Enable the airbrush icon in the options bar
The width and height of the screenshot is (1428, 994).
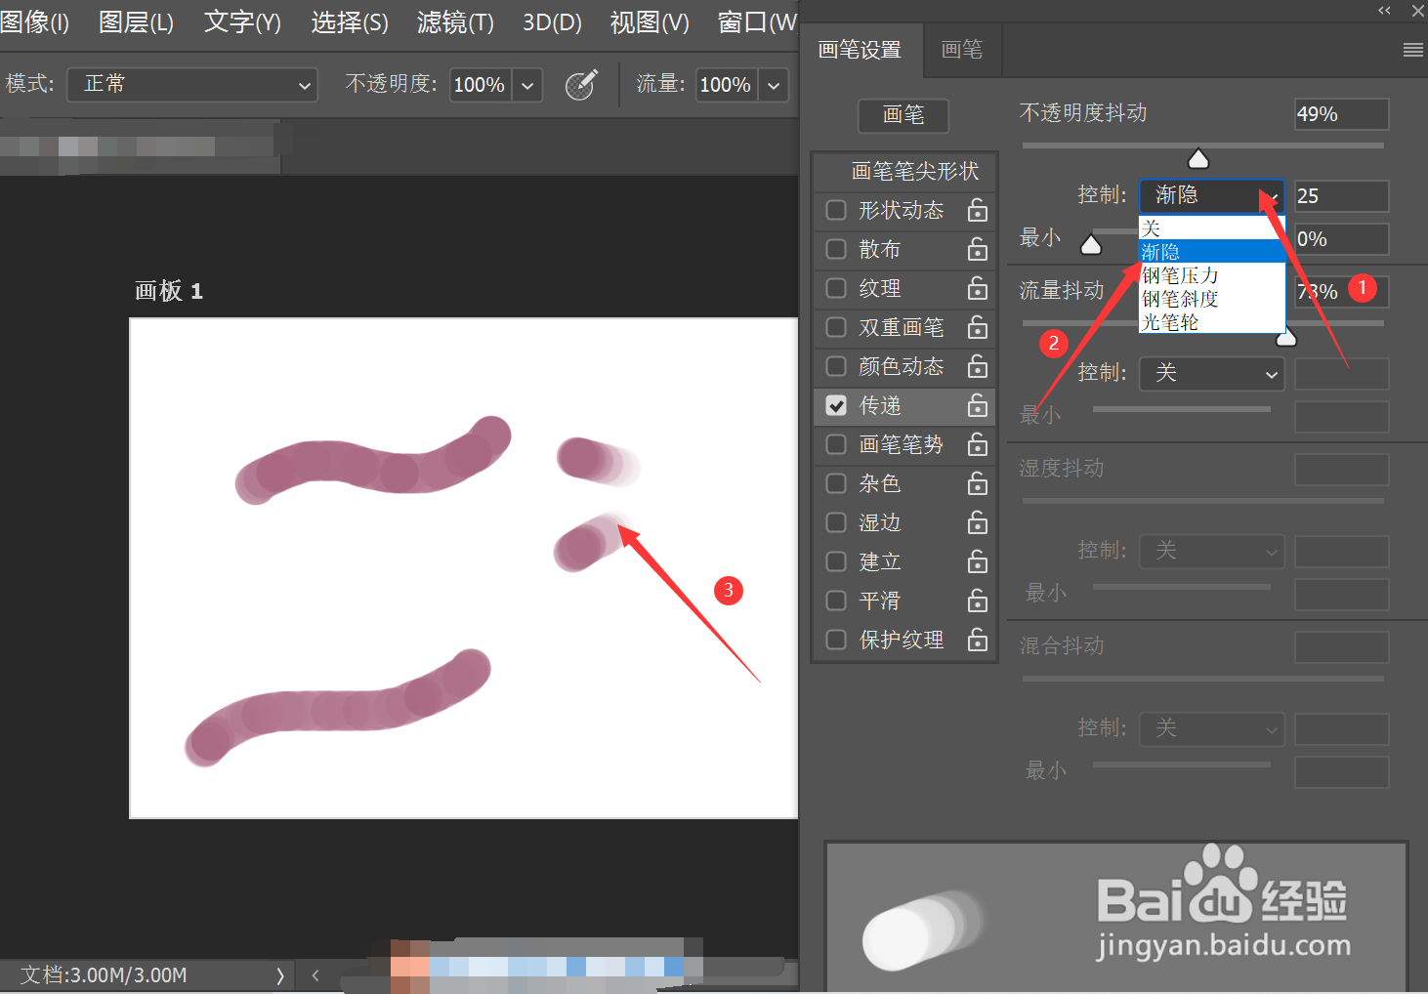[581, 85]
